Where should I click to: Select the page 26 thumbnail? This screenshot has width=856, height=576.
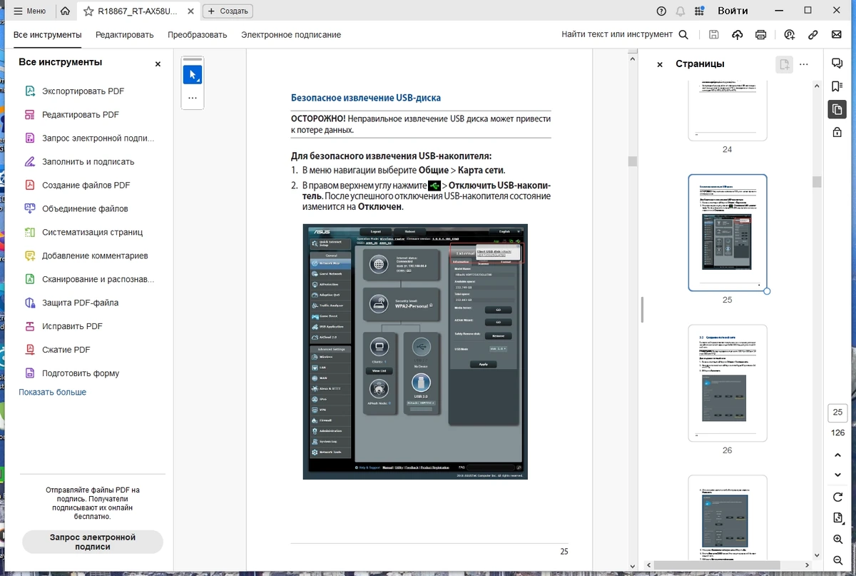(x=727, y=383)
